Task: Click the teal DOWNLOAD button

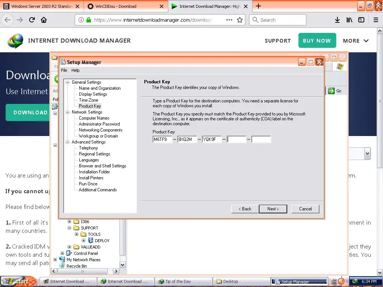Action: click(28, 112)
